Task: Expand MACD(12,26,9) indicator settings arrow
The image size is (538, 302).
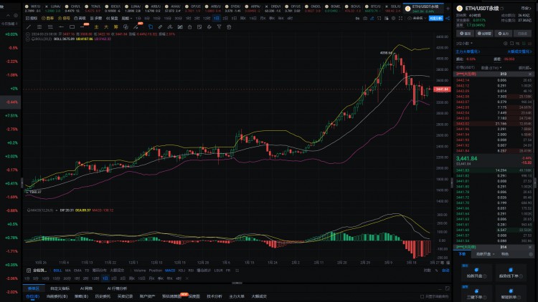Action: pyautogui.click(x=56, y=210)
